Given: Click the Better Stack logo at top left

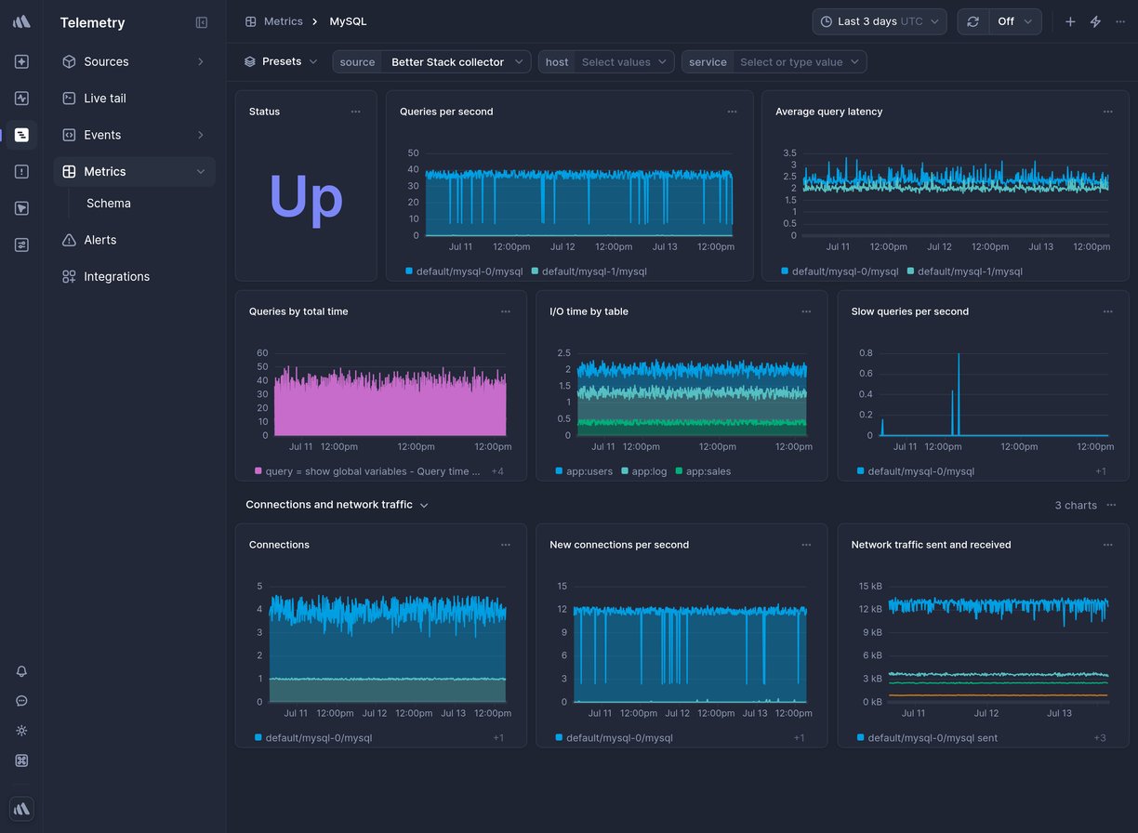Looking at the screenshot, I should (x=21, y=21).
